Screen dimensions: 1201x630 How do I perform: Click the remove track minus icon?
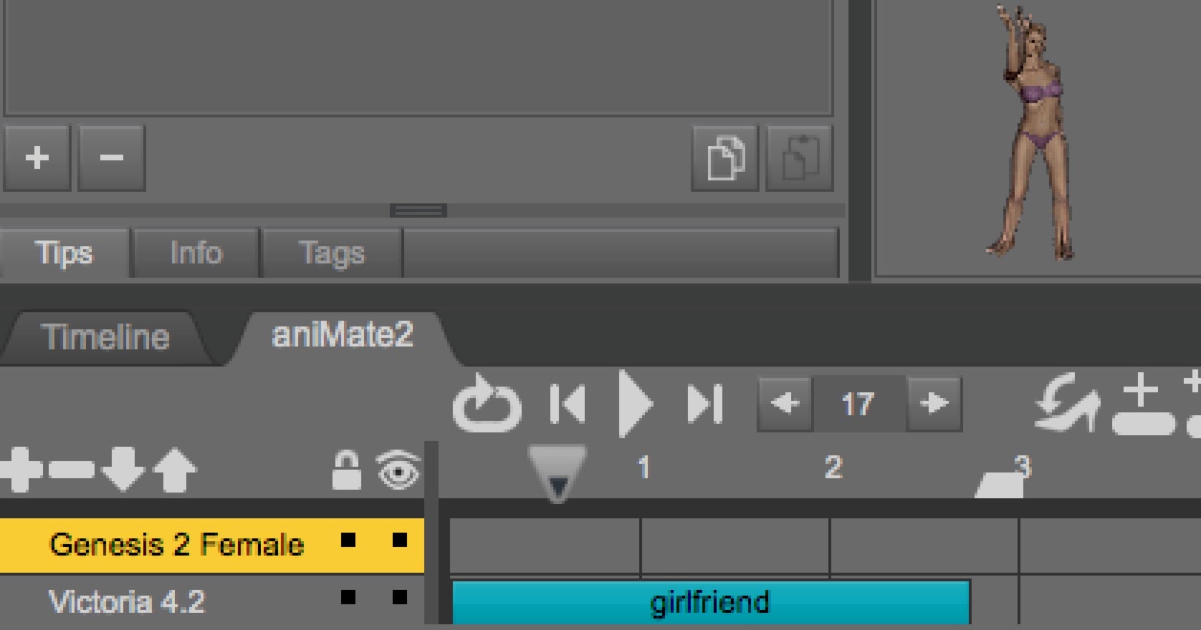point(72,470)
